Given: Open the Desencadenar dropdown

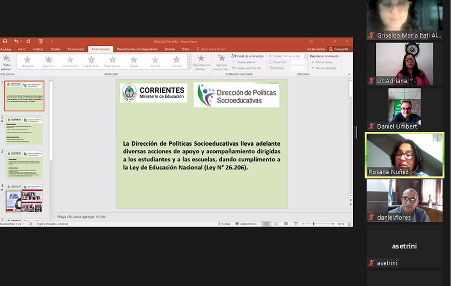Looking at the screenshot, I should pos(245,62).
